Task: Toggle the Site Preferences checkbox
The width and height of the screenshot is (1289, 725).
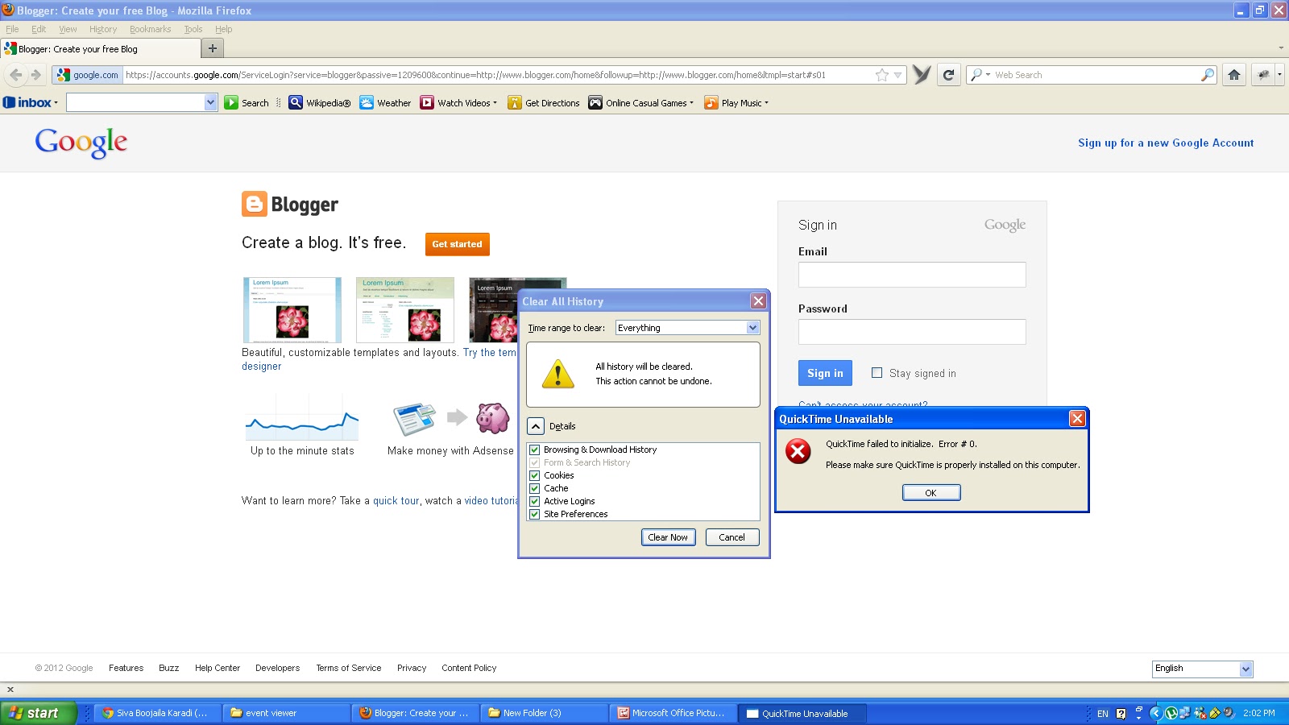Action: click(534, 514)
